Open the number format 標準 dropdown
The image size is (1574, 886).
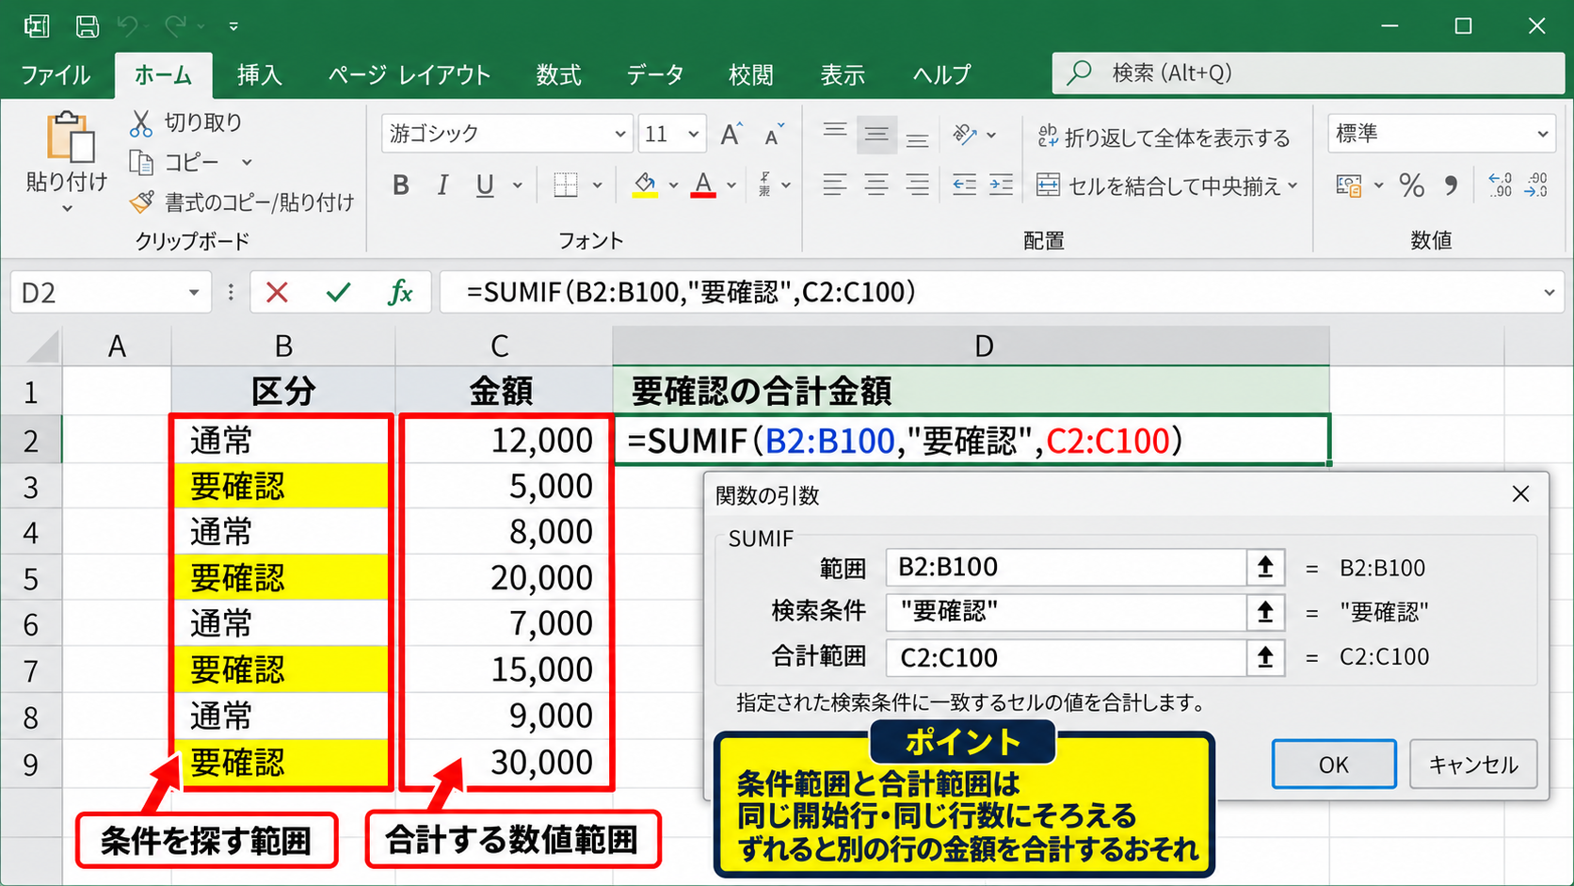click(x=1441, y=134)
